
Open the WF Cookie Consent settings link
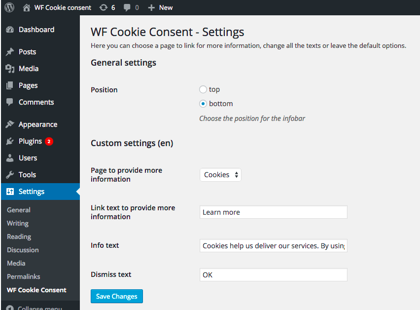pos(36,290)
